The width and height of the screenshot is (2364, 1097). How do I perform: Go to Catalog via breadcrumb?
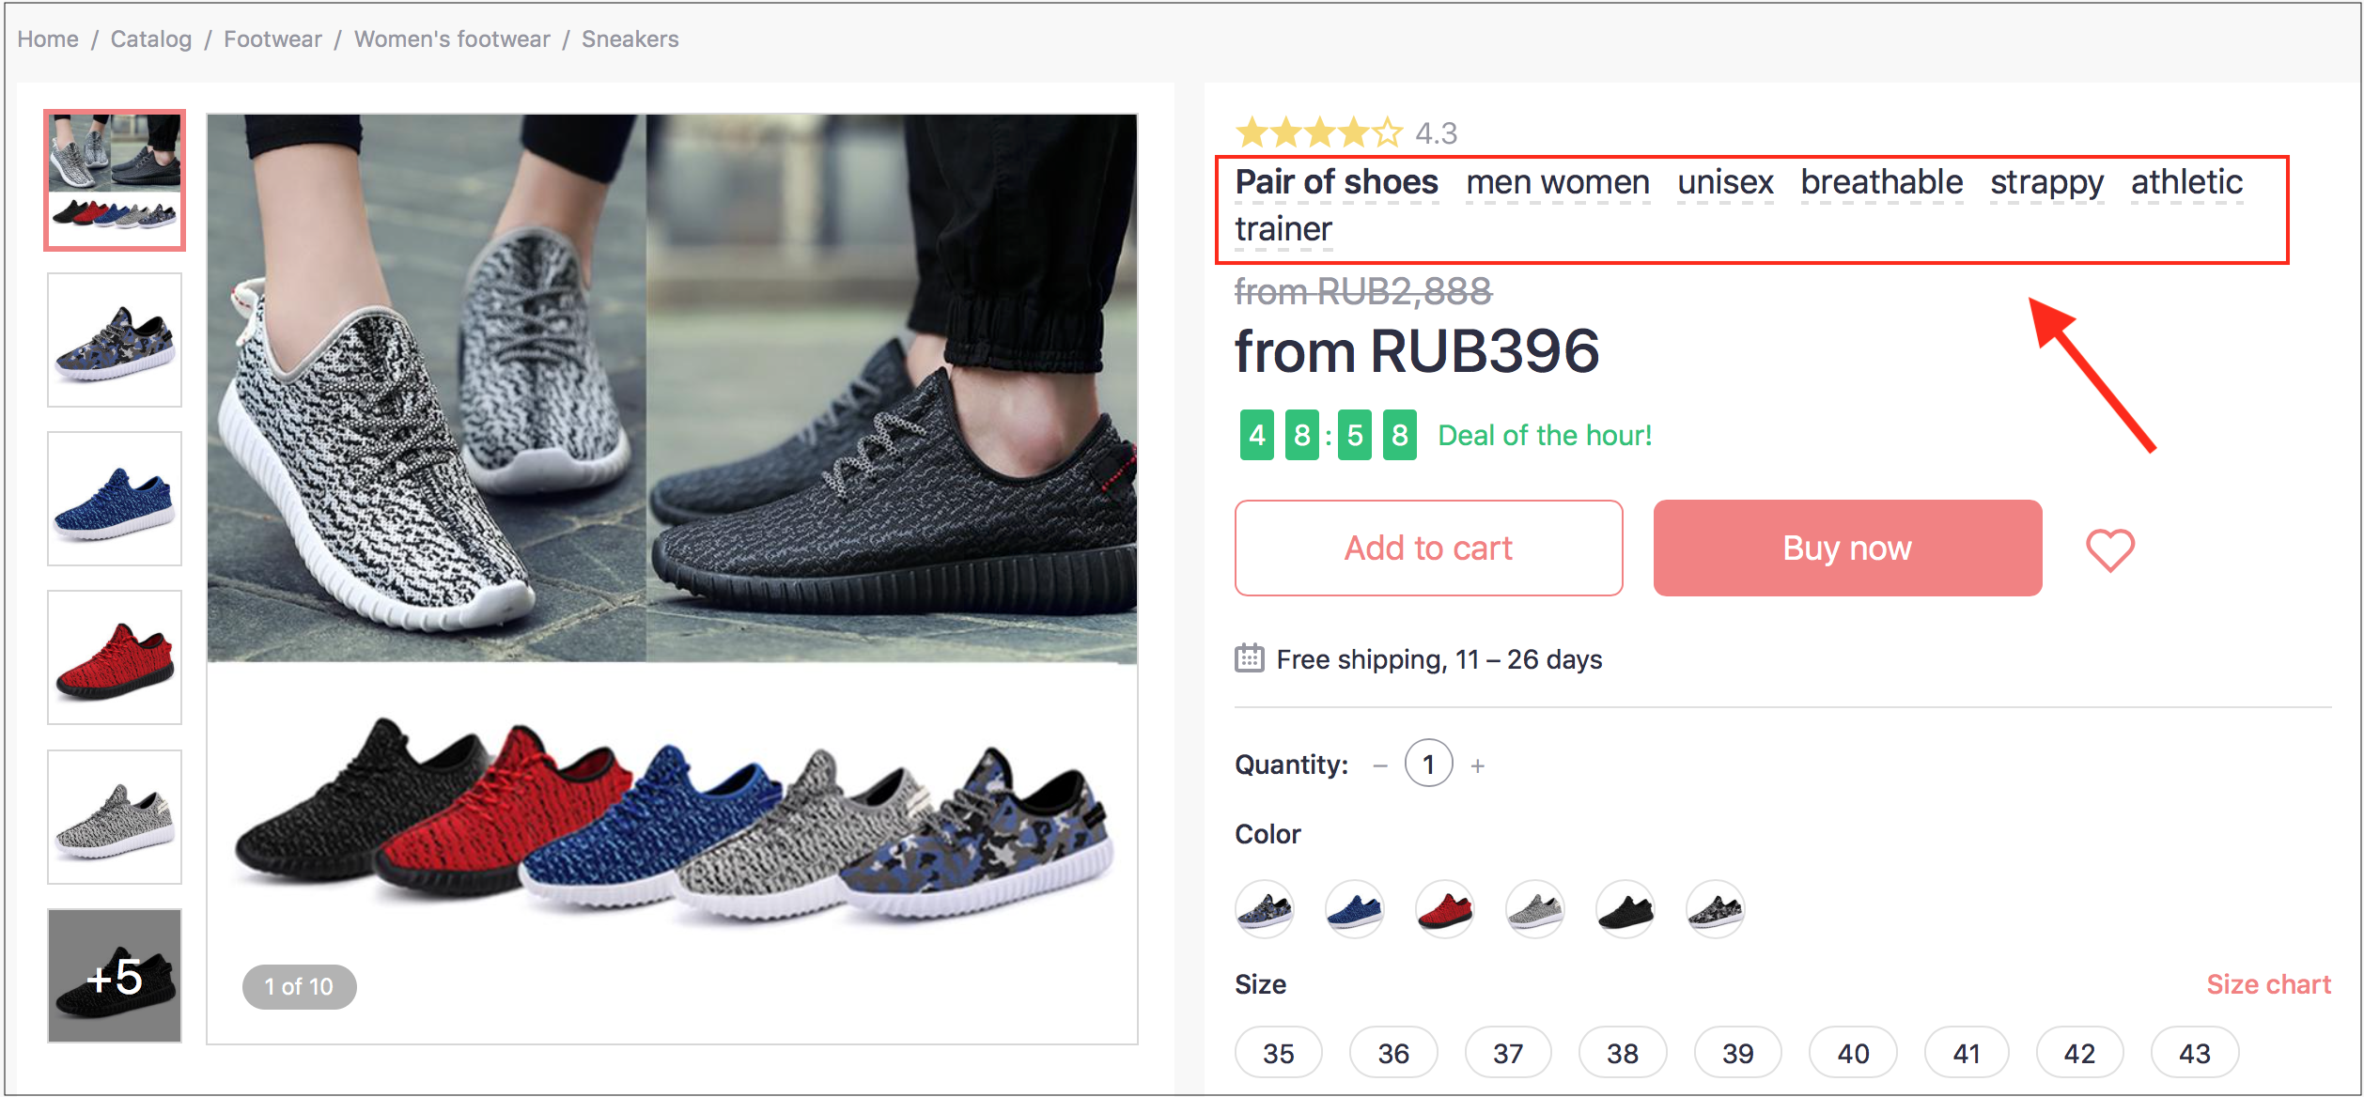pyautogui.click(x=150, y=39)
